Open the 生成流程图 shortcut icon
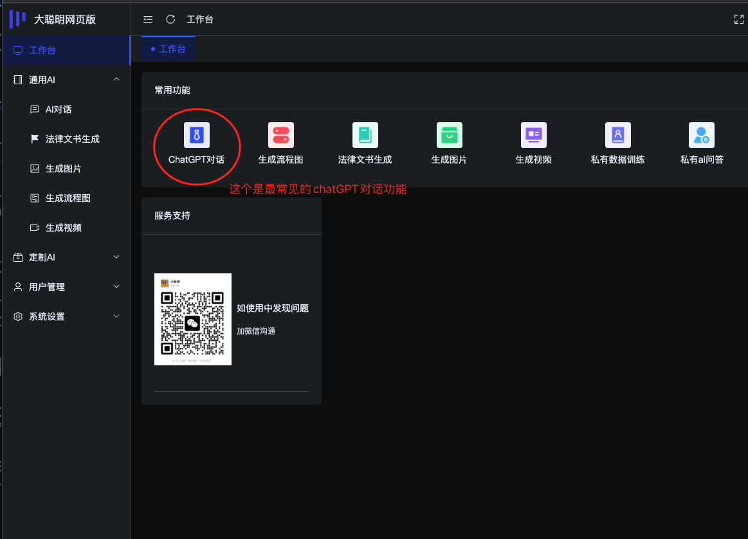 (281, 135)
